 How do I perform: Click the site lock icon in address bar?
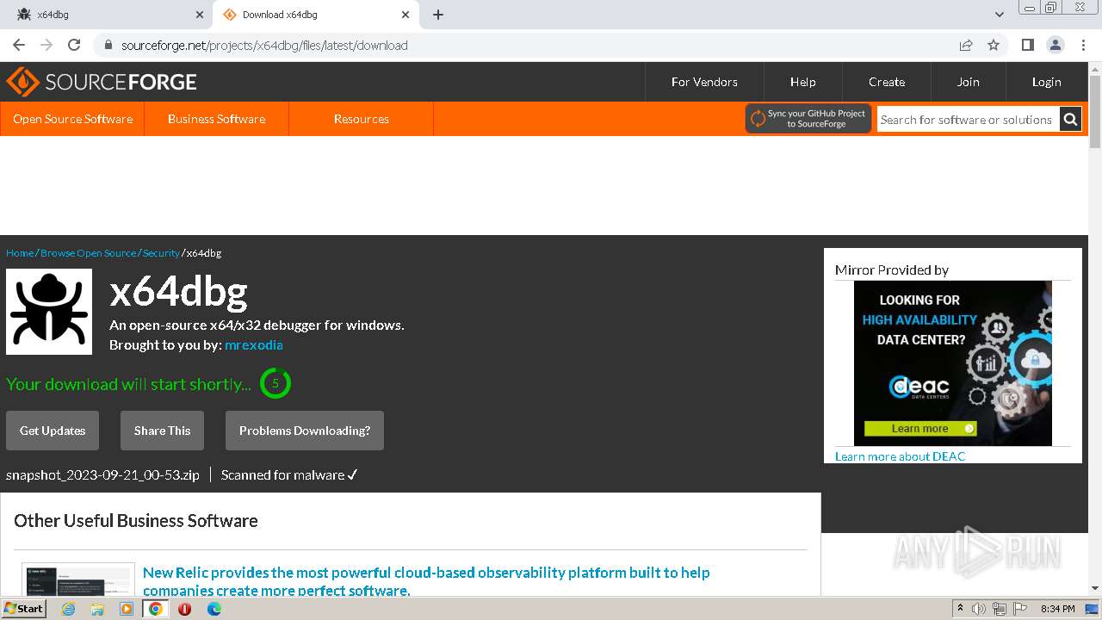[x=108, y=45]
